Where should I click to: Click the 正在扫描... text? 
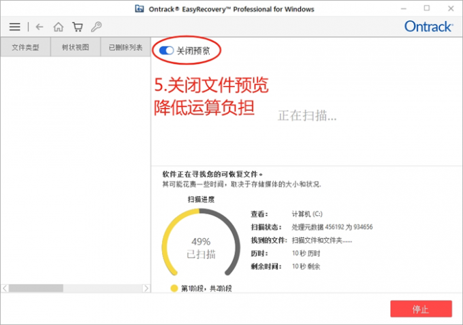pyautogui.click(x=307, y=116)
